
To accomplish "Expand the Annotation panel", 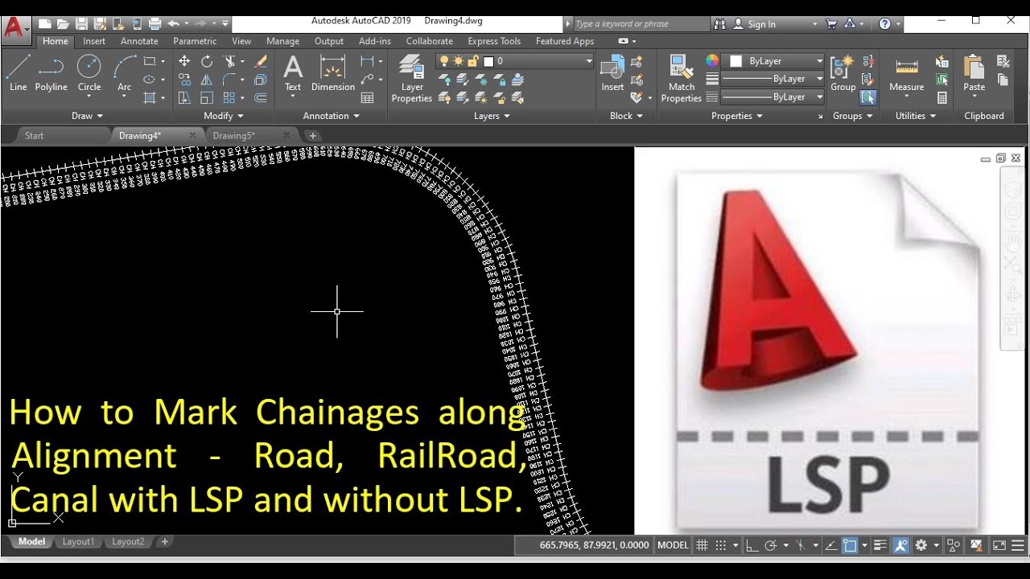I will [x=331, y=116].
